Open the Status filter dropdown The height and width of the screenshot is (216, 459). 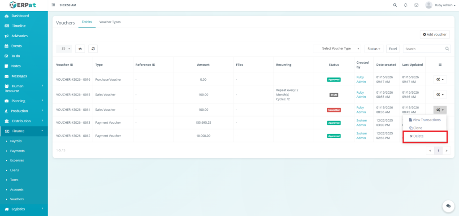pos(374,49)
